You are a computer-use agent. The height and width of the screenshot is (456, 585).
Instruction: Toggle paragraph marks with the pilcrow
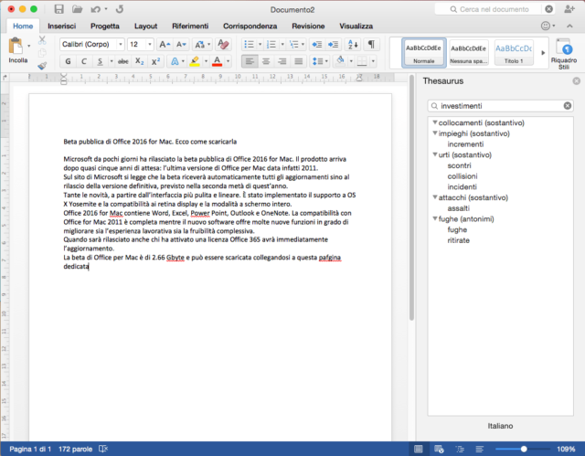371,45
